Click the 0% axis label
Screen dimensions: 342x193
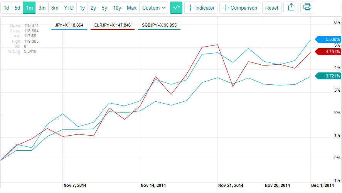click(x=337, y=158)
